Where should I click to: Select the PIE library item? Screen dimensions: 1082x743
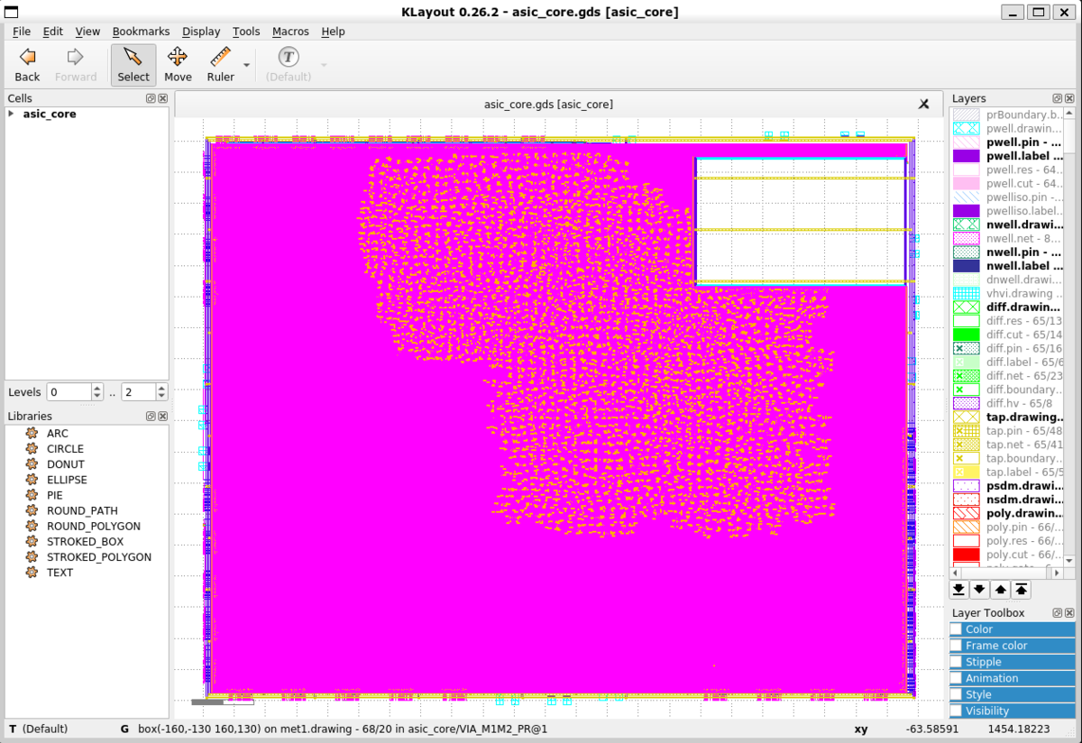point(55,495)
